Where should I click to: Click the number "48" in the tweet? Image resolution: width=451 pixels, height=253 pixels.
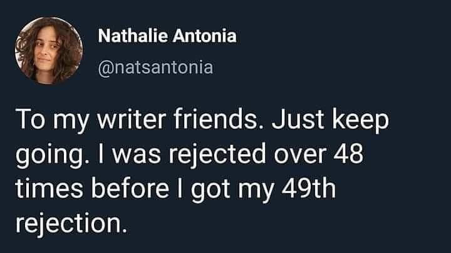tap(350, 154)
